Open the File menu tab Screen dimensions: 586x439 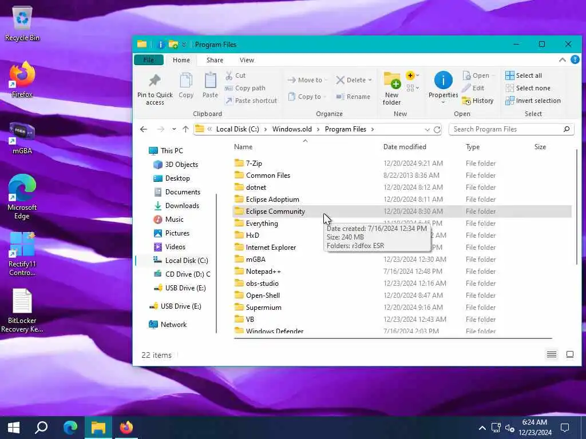click(x=148, y=59)
